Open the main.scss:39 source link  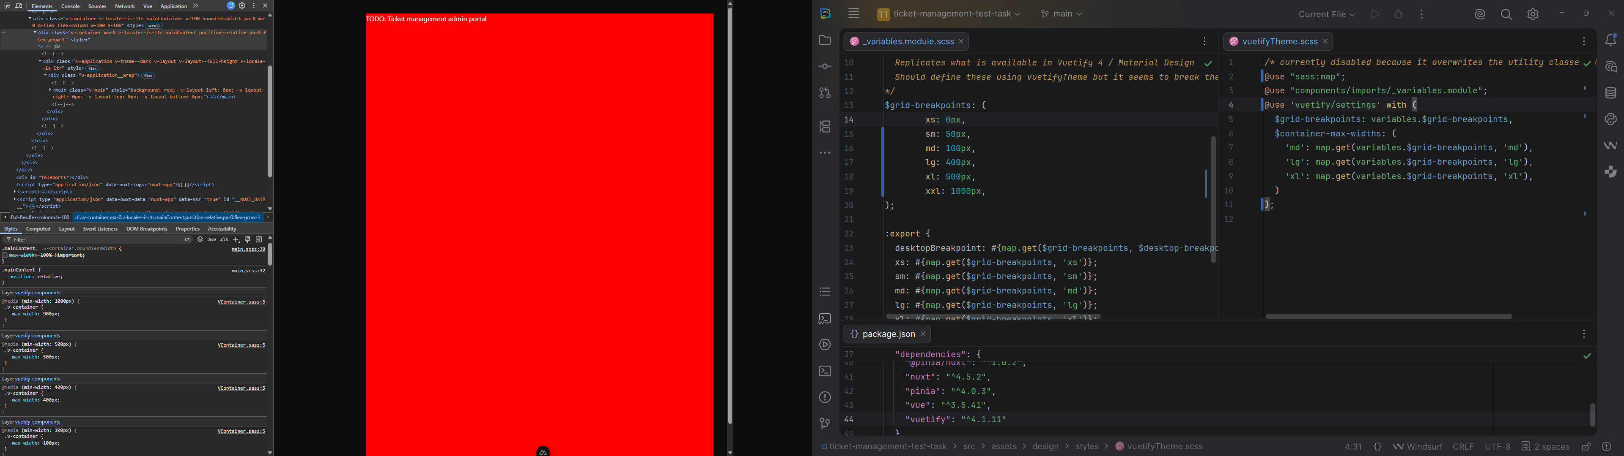point(248,250)
